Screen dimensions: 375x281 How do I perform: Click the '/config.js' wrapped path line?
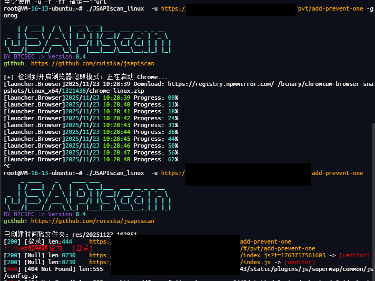coord(21,276)
